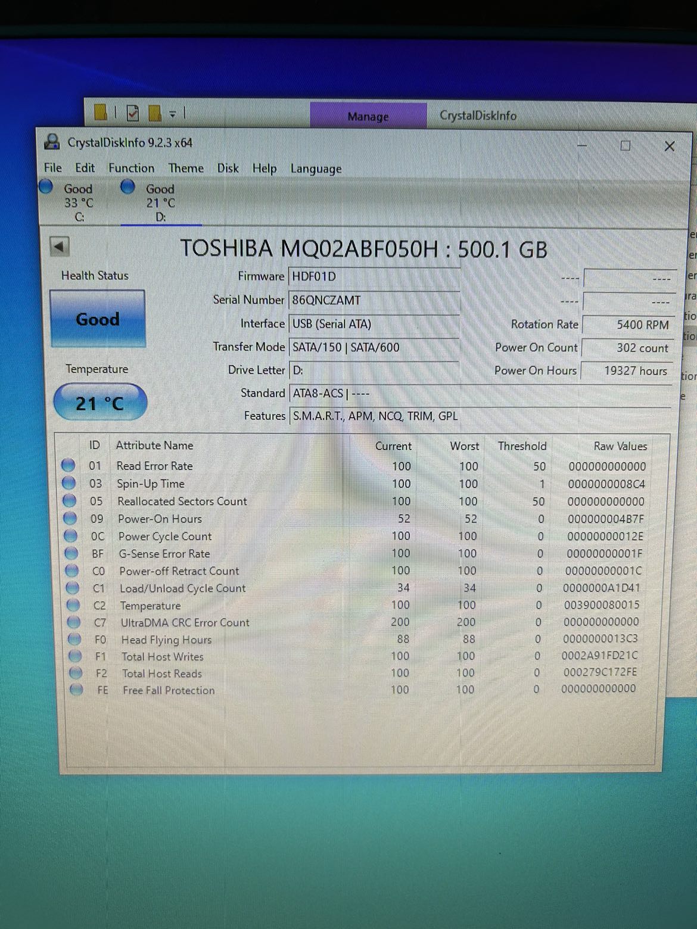The height and width of the screenshot is (929, 697).
Task: Click the Interface field USB (Serial ATA)
Action: (374, 324)
